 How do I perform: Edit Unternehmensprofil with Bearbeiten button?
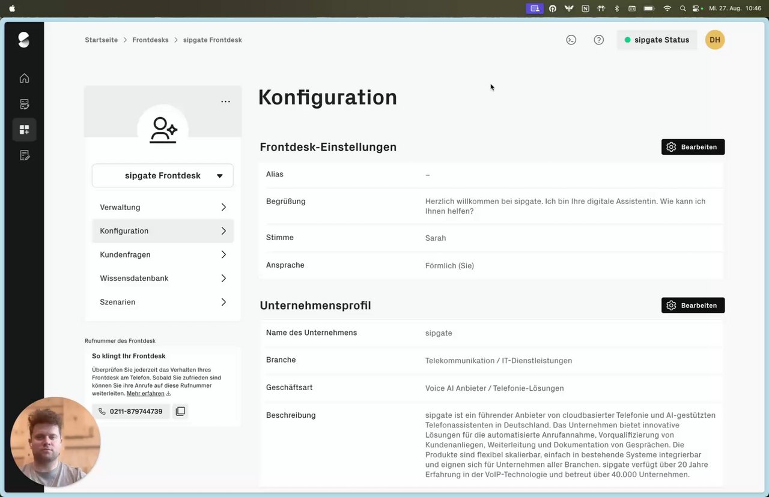pyautogui.click(x=693, y=306)
